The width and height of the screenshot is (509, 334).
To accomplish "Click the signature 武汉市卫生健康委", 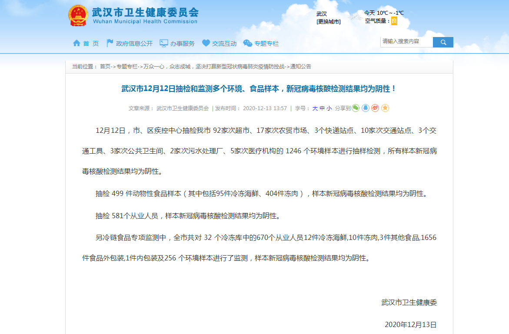I will point(409,303).
